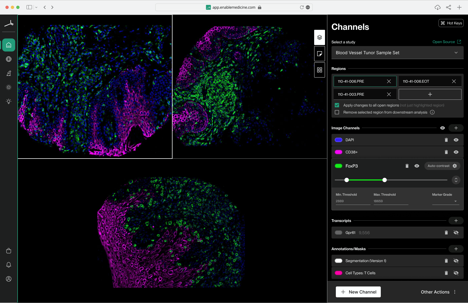Open the grid layout panel icon
This screenshot has width=468, height=303.
pyautogui.click(x=320, y=70)
